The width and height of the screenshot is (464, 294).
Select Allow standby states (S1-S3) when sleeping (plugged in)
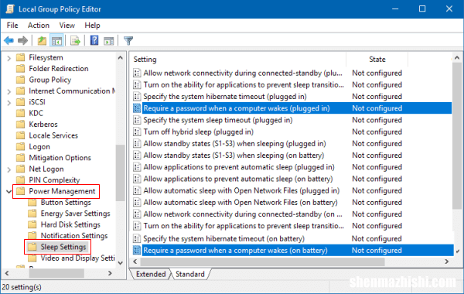click(x=234, y=144)
